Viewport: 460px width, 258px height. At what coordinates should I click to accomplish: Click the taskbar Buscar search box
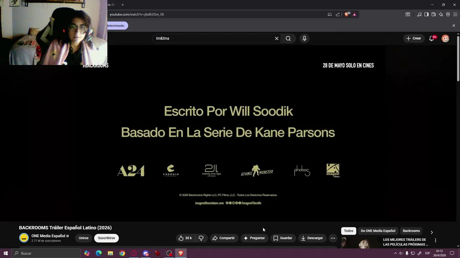[46, 253]
